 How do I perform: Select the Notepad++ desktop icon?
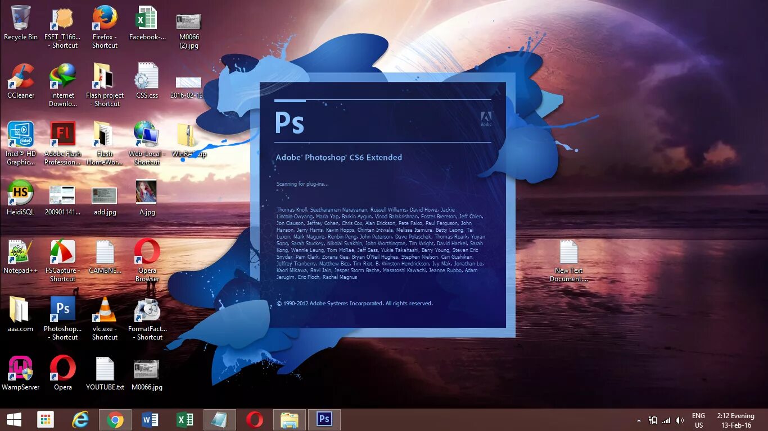point(21,252)
